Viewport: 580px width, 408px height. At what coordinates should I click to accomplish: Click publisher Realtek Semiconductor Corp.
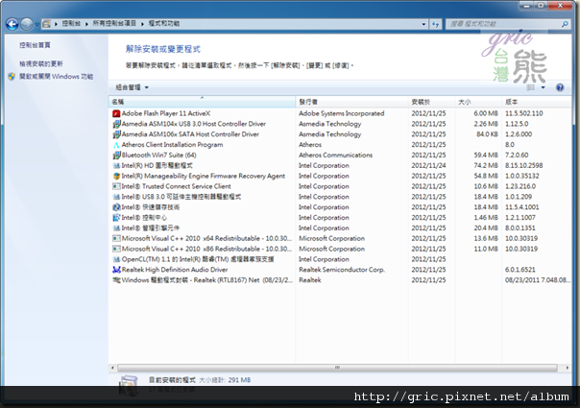click(342, 270)
